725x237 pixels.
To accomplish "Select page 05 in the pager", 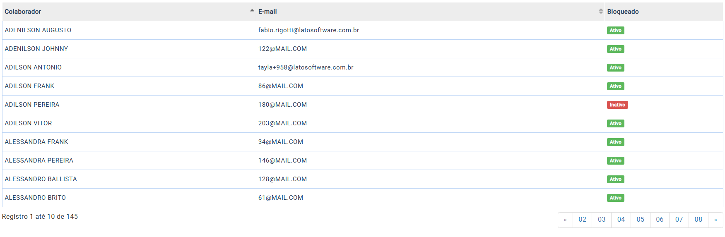I will click(x=640, y=220).
